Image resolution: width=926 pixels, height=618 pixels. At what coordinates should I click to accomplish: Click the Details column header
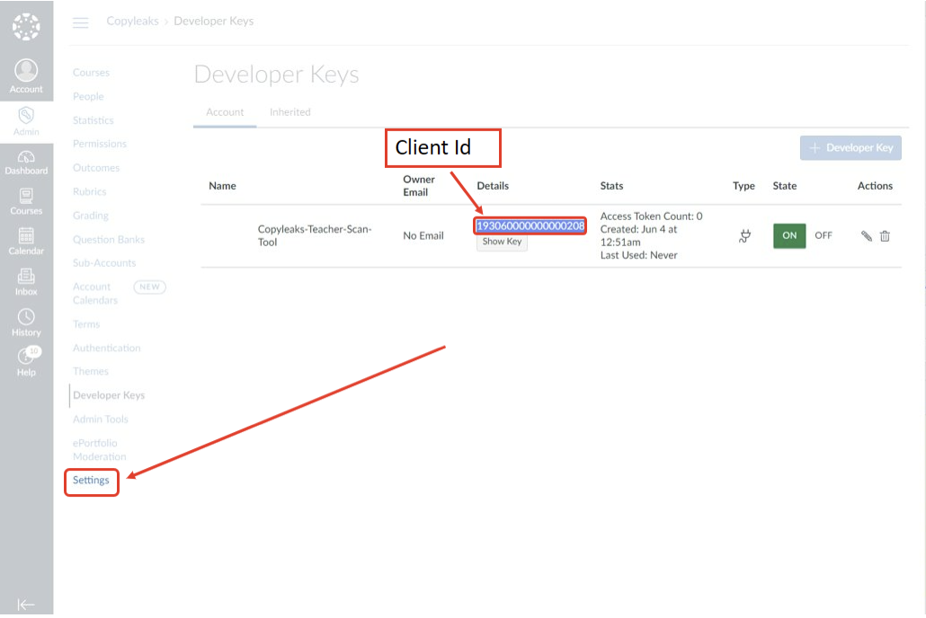pyautogui.click(x=493, y=186)
